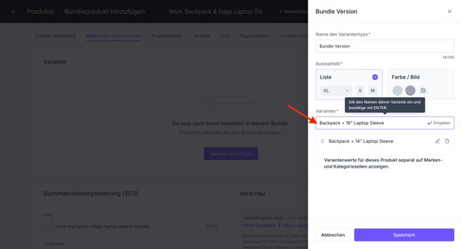Select the image icon under Farbe / Bild
This screenshot has height=249, width=462.
[423, 90]
